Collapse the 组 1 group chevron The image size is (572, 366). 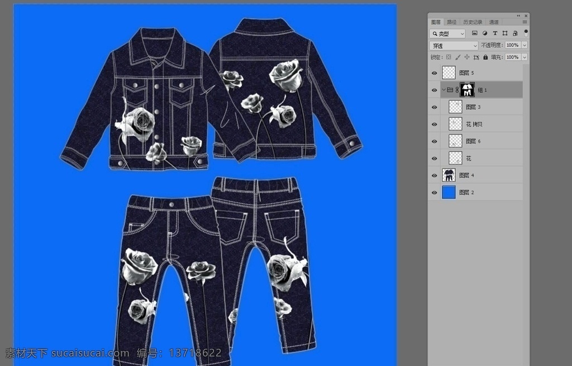444,90
